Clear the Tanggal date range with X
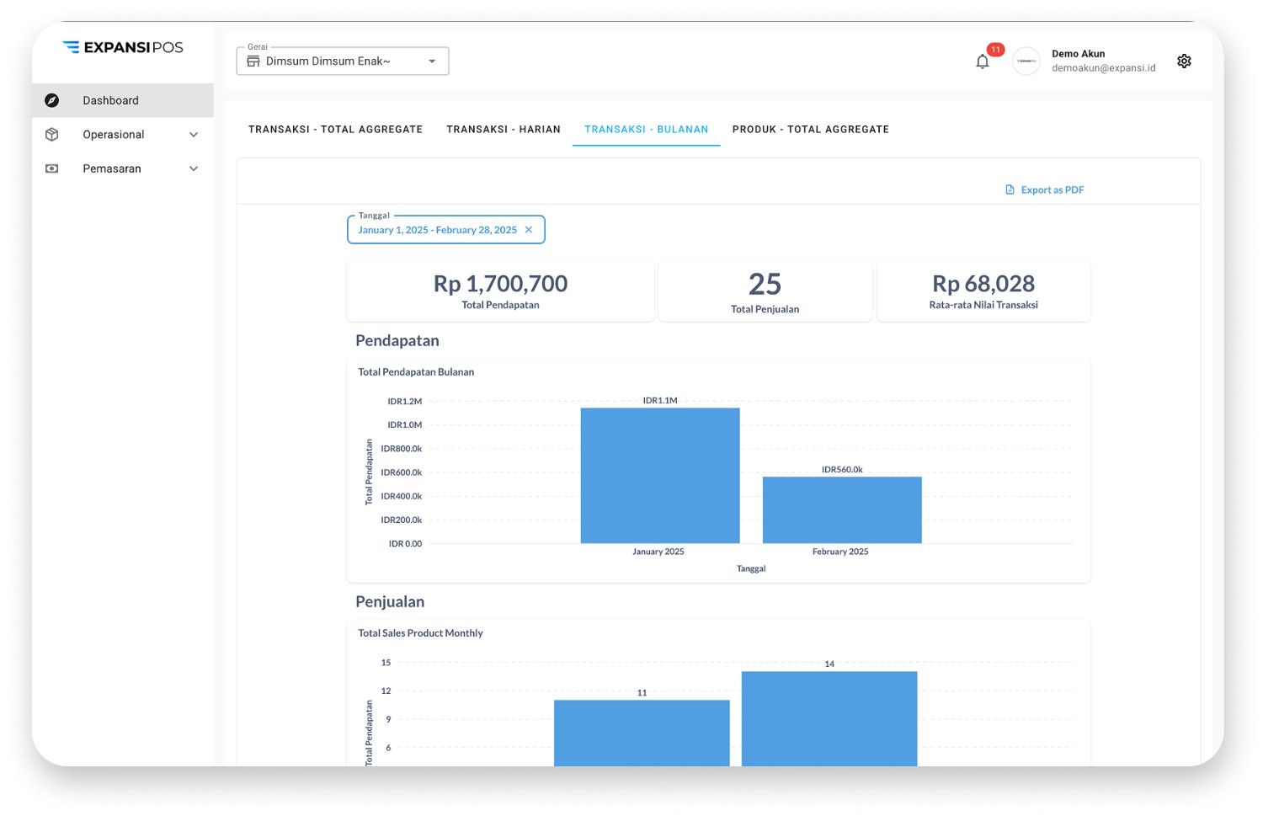This screenshot has height=816, width=1263. click(529, 230)
